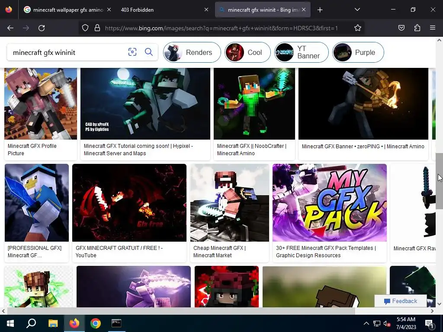The width and height of the screenshot is (443, 332).
Task: Bookmark this page with the star
Action: (358, 28)
